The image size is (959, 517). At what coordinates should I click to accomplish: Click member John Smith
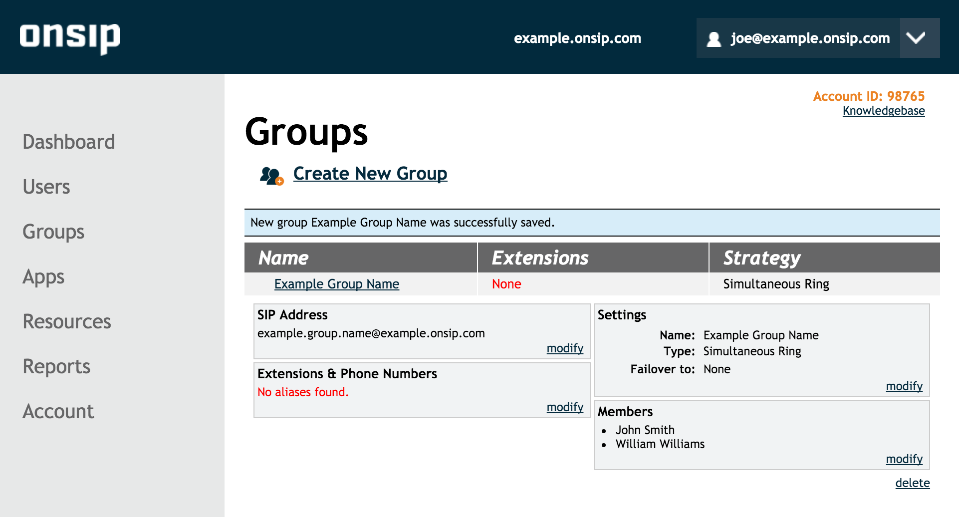pos(645,430)
